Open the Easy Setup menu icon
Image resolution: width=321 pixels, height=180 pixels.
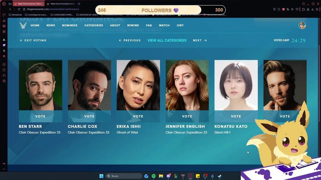pyautogui.click(x=317, y=9)
